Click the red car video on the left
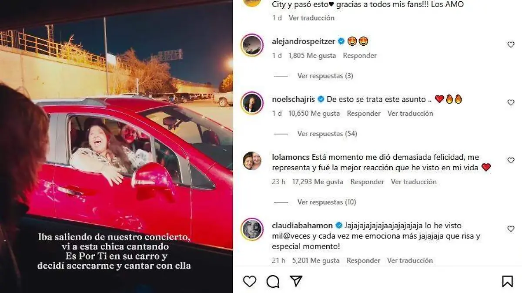This screenshot has width=522, height=293. pyautogui.click(x=116, y=146)
